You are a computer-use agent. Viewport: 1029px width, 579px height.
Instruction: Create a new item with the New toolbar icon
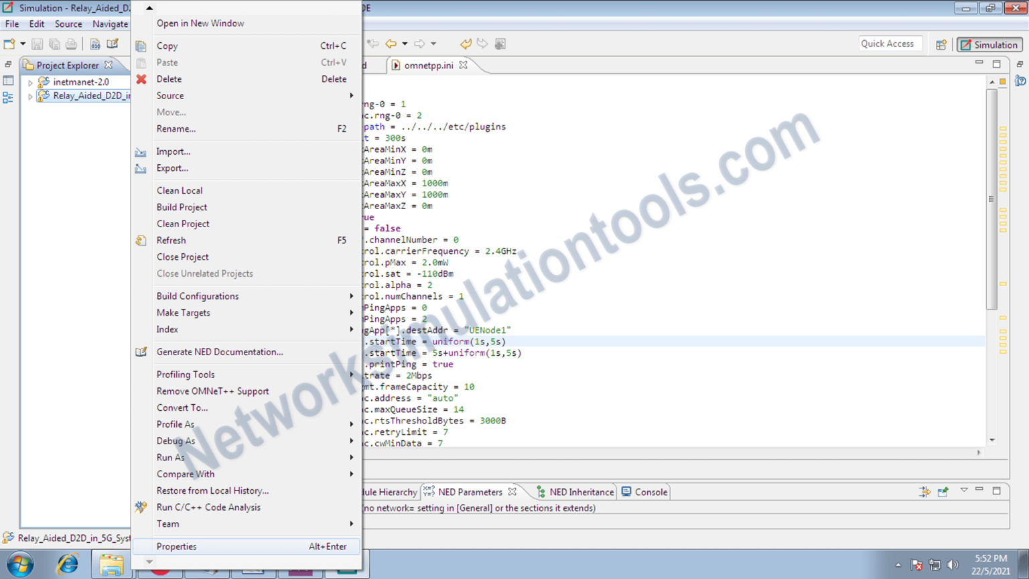click(x=9, y=43)
